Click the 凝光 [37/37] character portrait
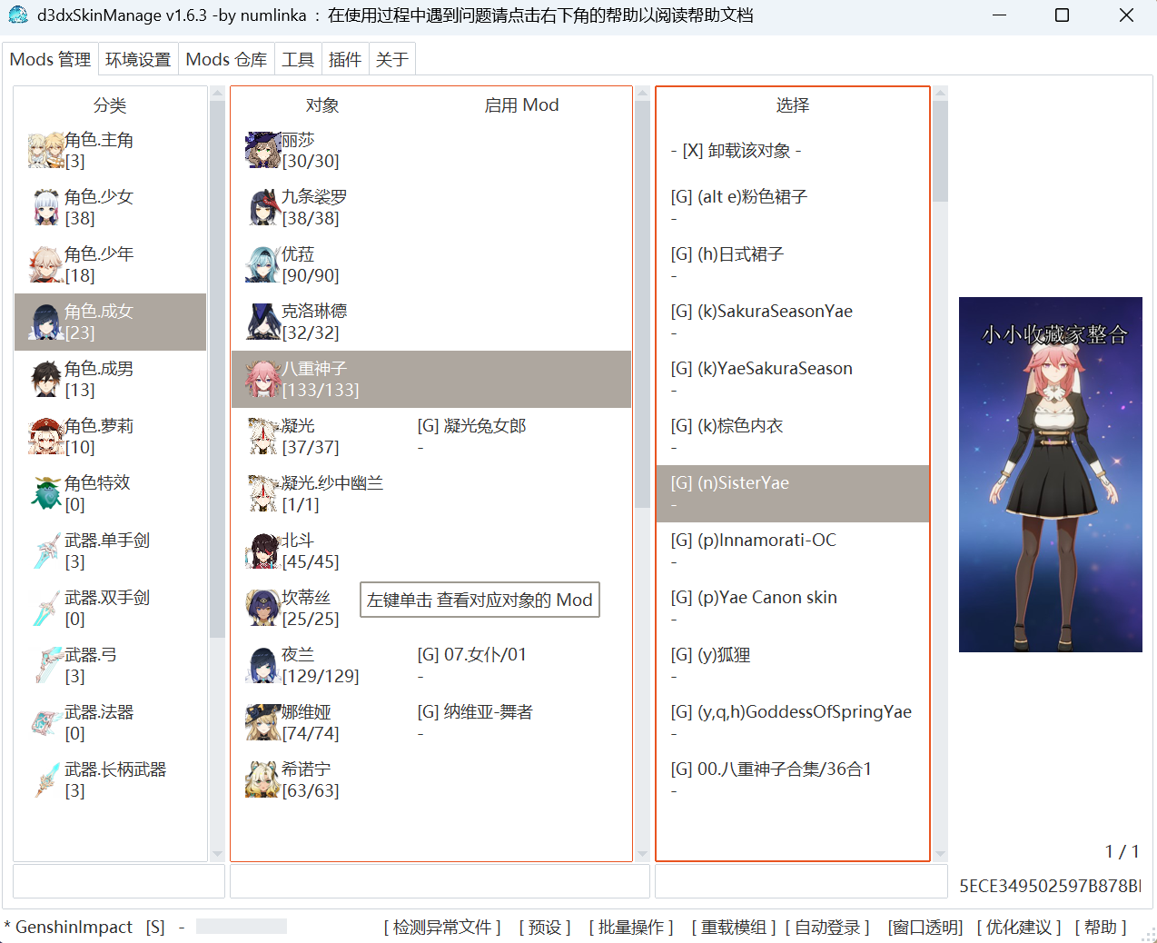The width and height of the screenshot is (1157, 943). click(x=263, y=437)
